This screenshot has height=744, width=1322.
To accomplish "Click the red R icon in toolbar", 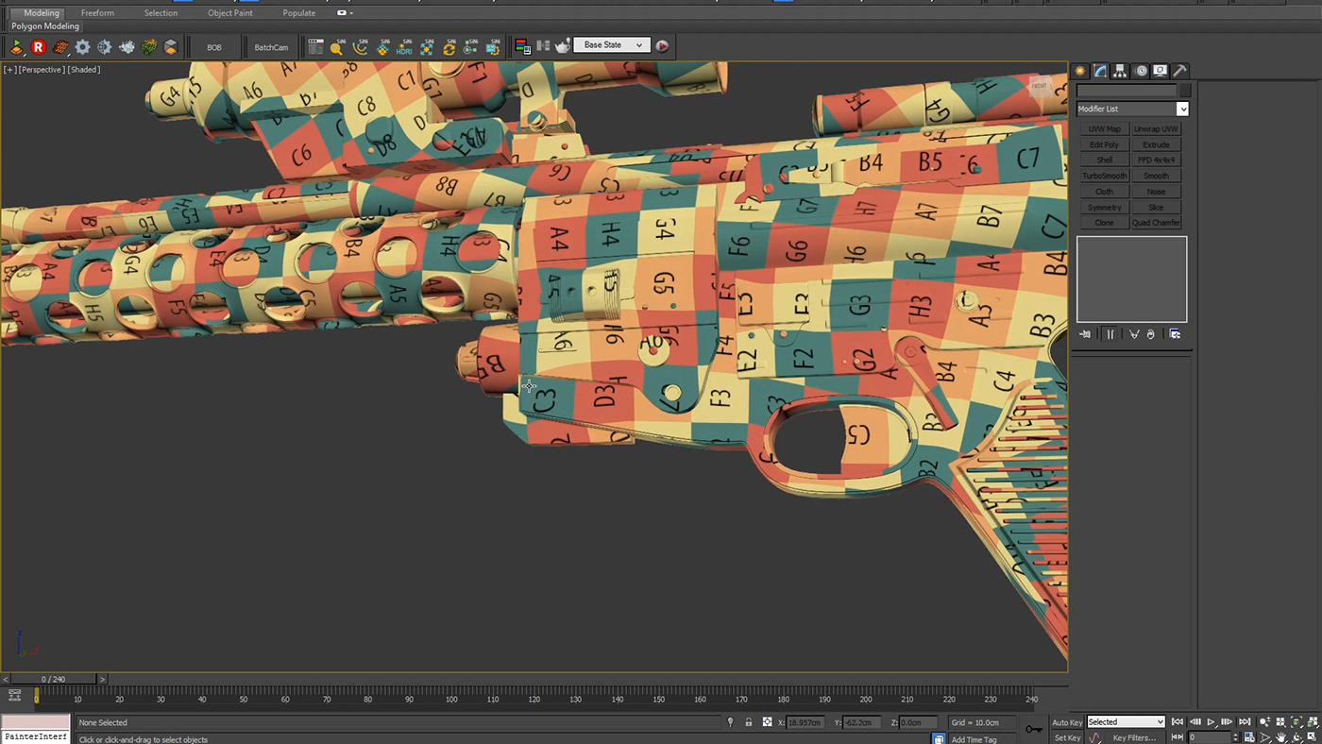I will [x=38, y=46].
